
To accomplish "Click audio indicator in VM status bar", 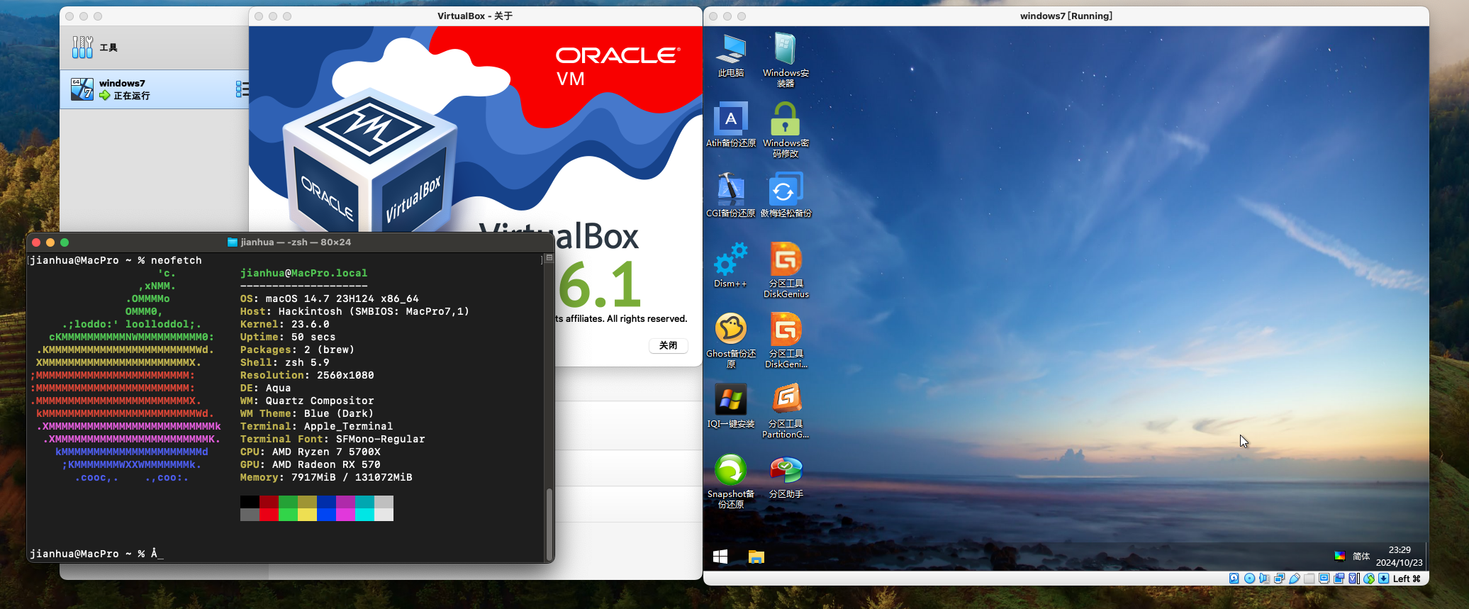I will pyautogui.click(x=1264, y=579).
